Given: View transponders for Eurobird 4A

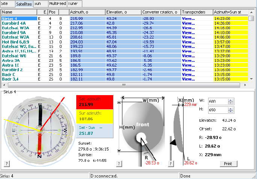Looking at the screenshot, I should click(188, 23).
